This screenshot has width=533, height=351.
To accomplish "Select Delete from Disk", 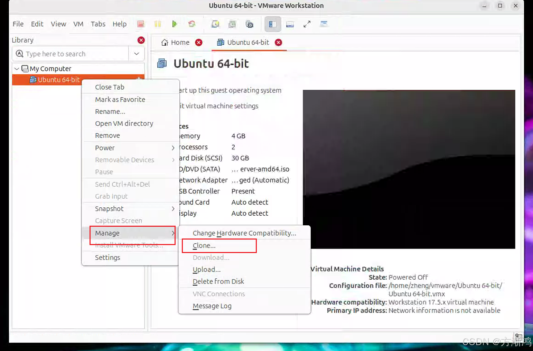I will (244, 281).
